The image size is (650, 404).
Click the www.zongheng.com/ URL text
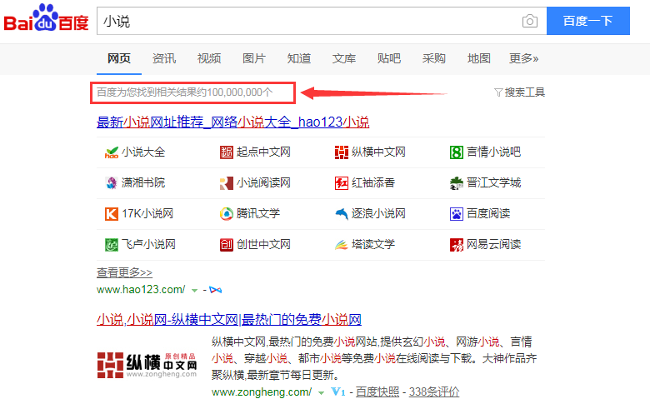tap(262, 392)
